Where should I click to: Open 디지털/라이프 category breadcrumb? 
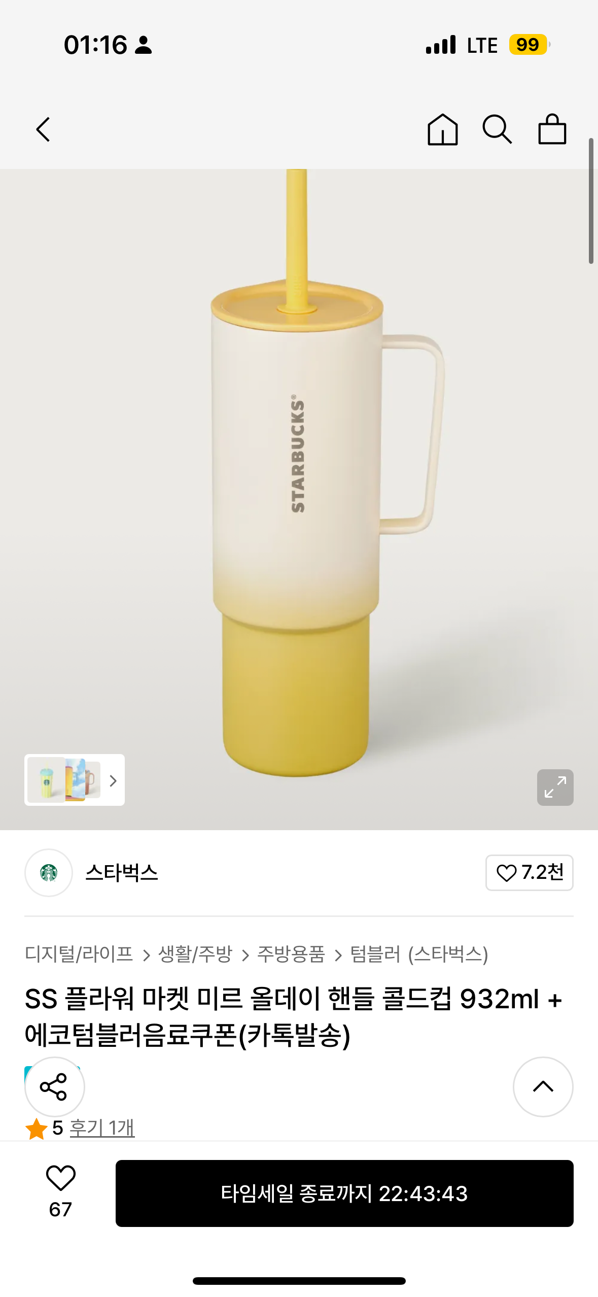[x=79, y=954]
